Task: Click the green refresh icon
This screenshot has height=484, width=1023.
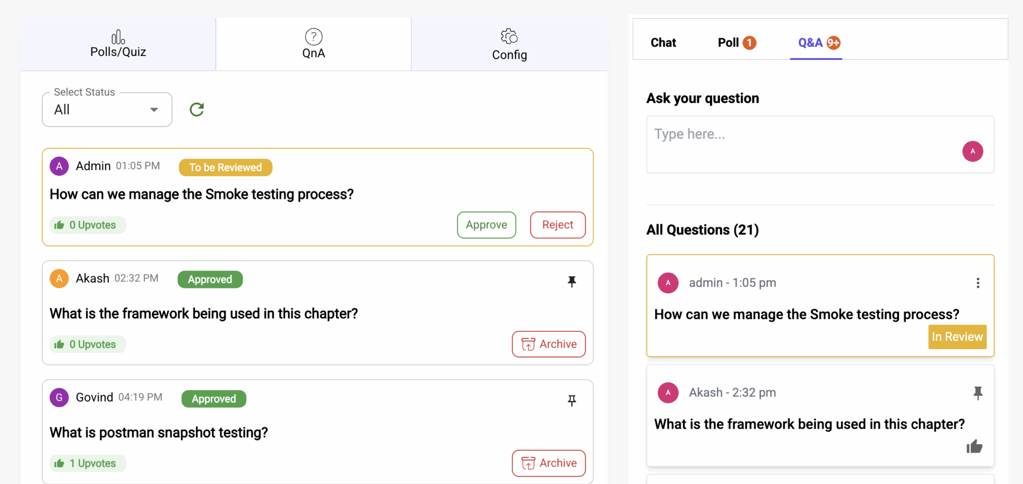Action: (197, 109)
